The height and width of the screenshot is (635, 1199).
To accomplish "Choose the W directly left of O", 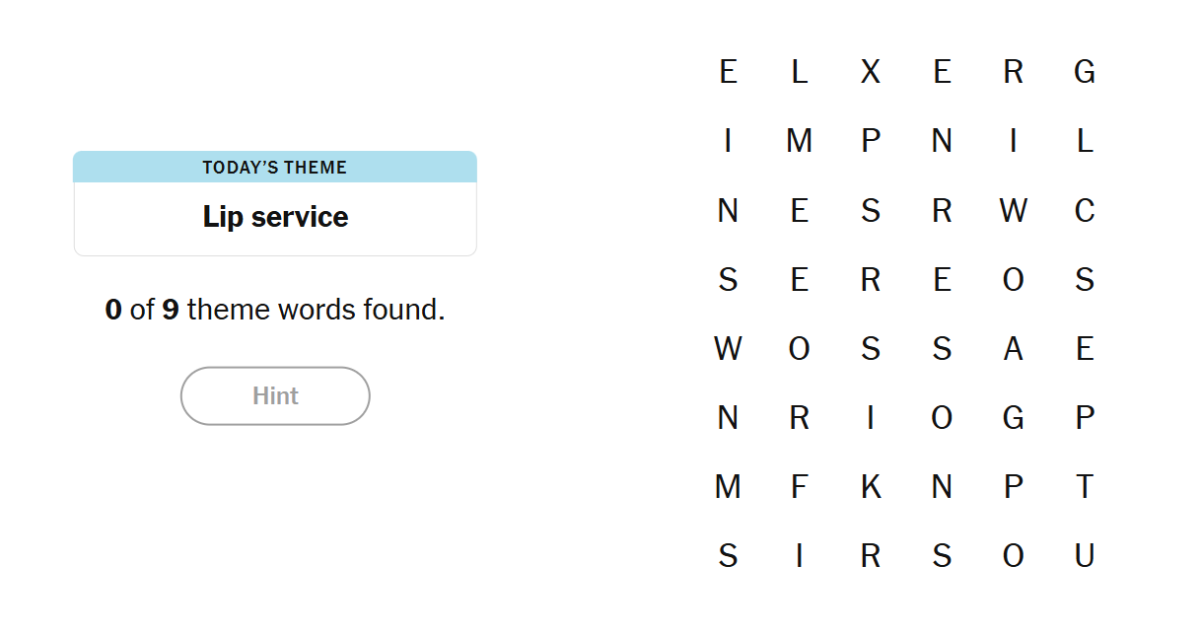I will click(x=728, y=349).
